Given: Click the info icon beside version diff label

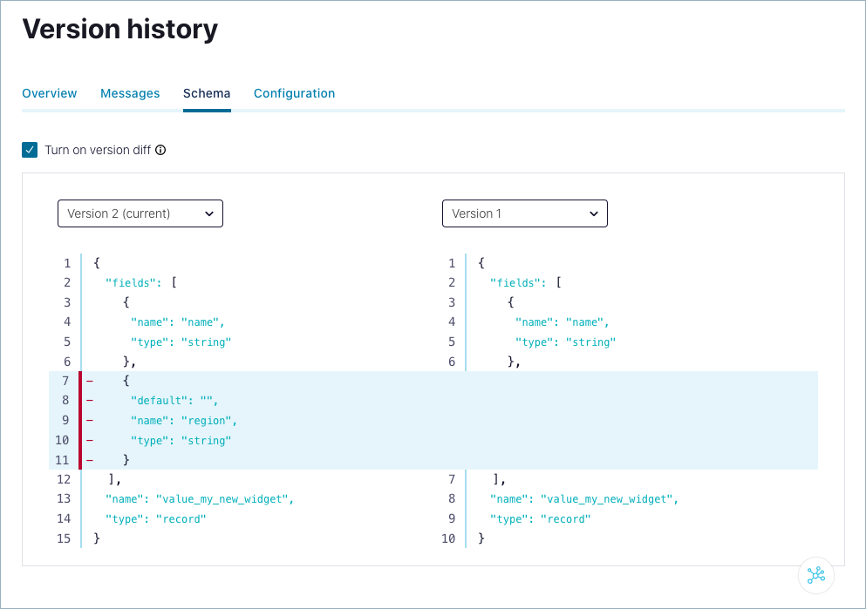Looking at the screenshot, I should click(x=160, y=150).
